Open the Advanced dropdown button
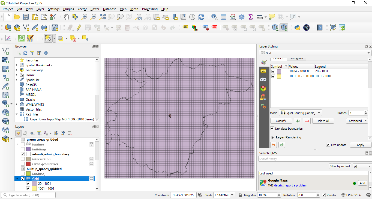The image size is (372, 199). (357, 121)
